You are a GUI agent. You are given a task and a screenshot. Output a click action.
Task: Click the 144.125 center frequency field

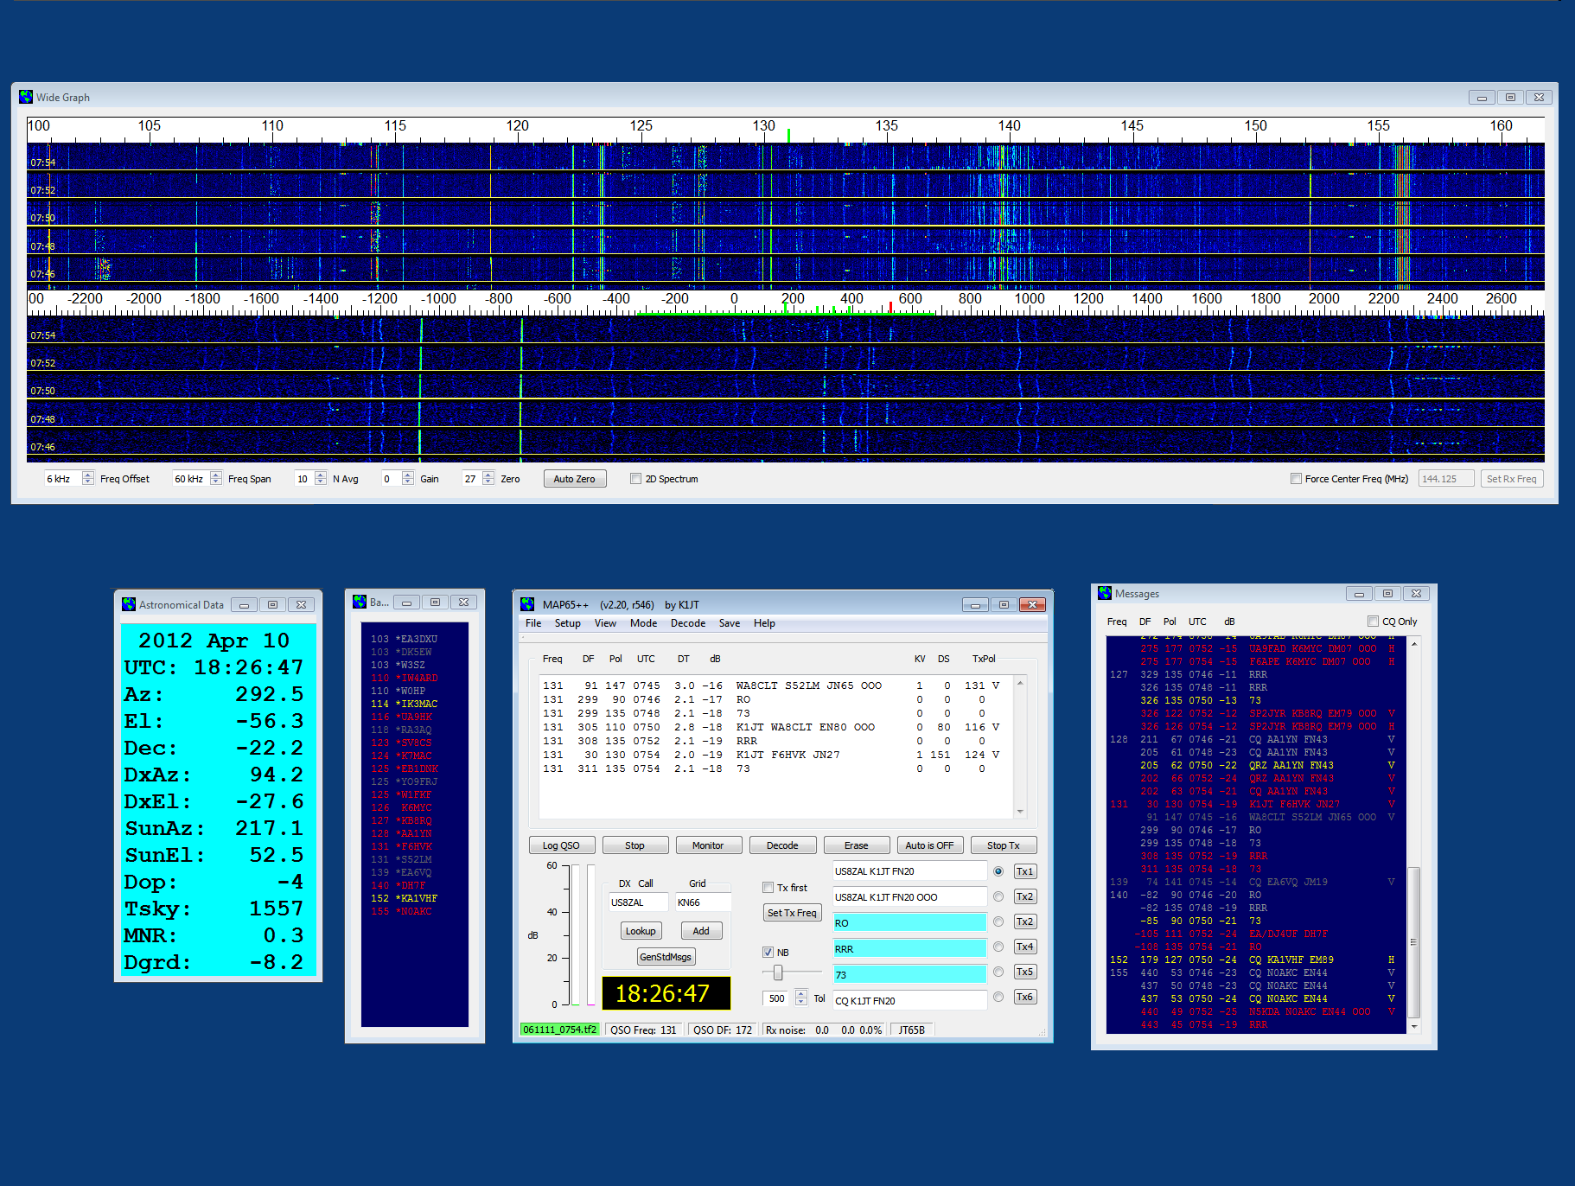(1446, 479)
